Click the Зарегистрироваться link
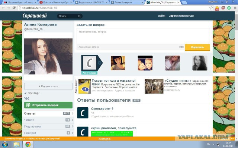Screen dimensions: 238x148 [x=181, y=16]
